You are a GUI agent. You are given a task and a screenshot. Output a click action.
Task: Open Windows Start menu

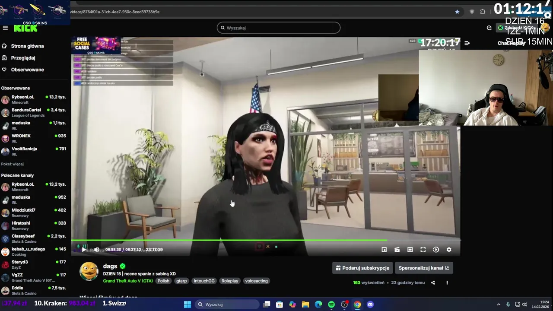[x=188, y=305]
